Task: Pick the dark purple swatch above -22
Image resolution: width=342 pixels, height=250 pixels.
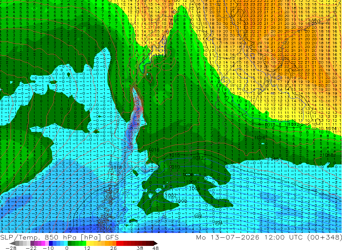Action: [32, 244]
